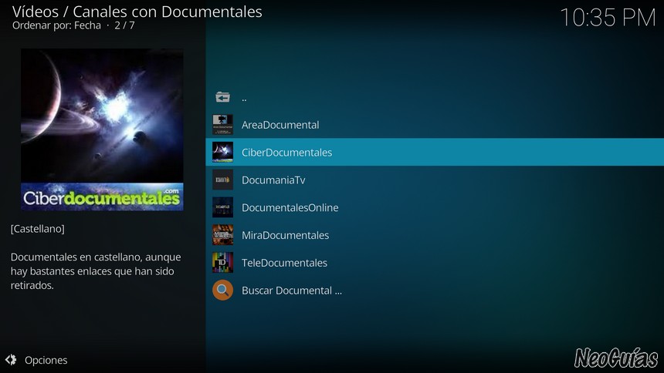Click the Ciberdocumentales large preview artwork
Image resolution: width=664 pixels, height=373 pixels.
click(x=102, y=129)
